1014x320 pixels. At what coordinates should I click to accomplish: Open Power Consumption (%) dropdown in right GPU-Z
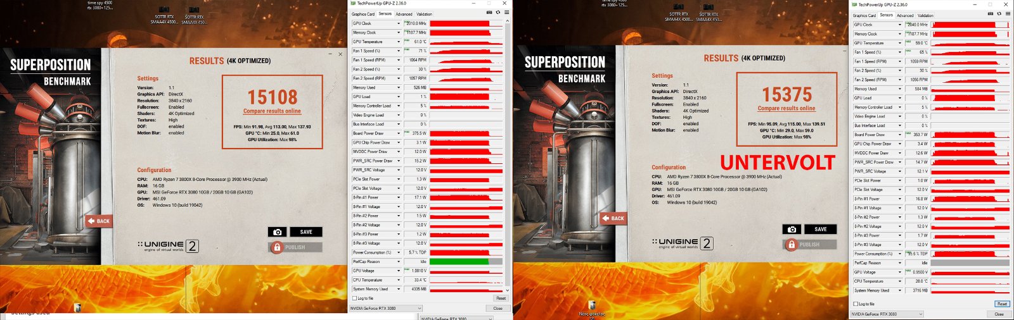pos(900,254)
